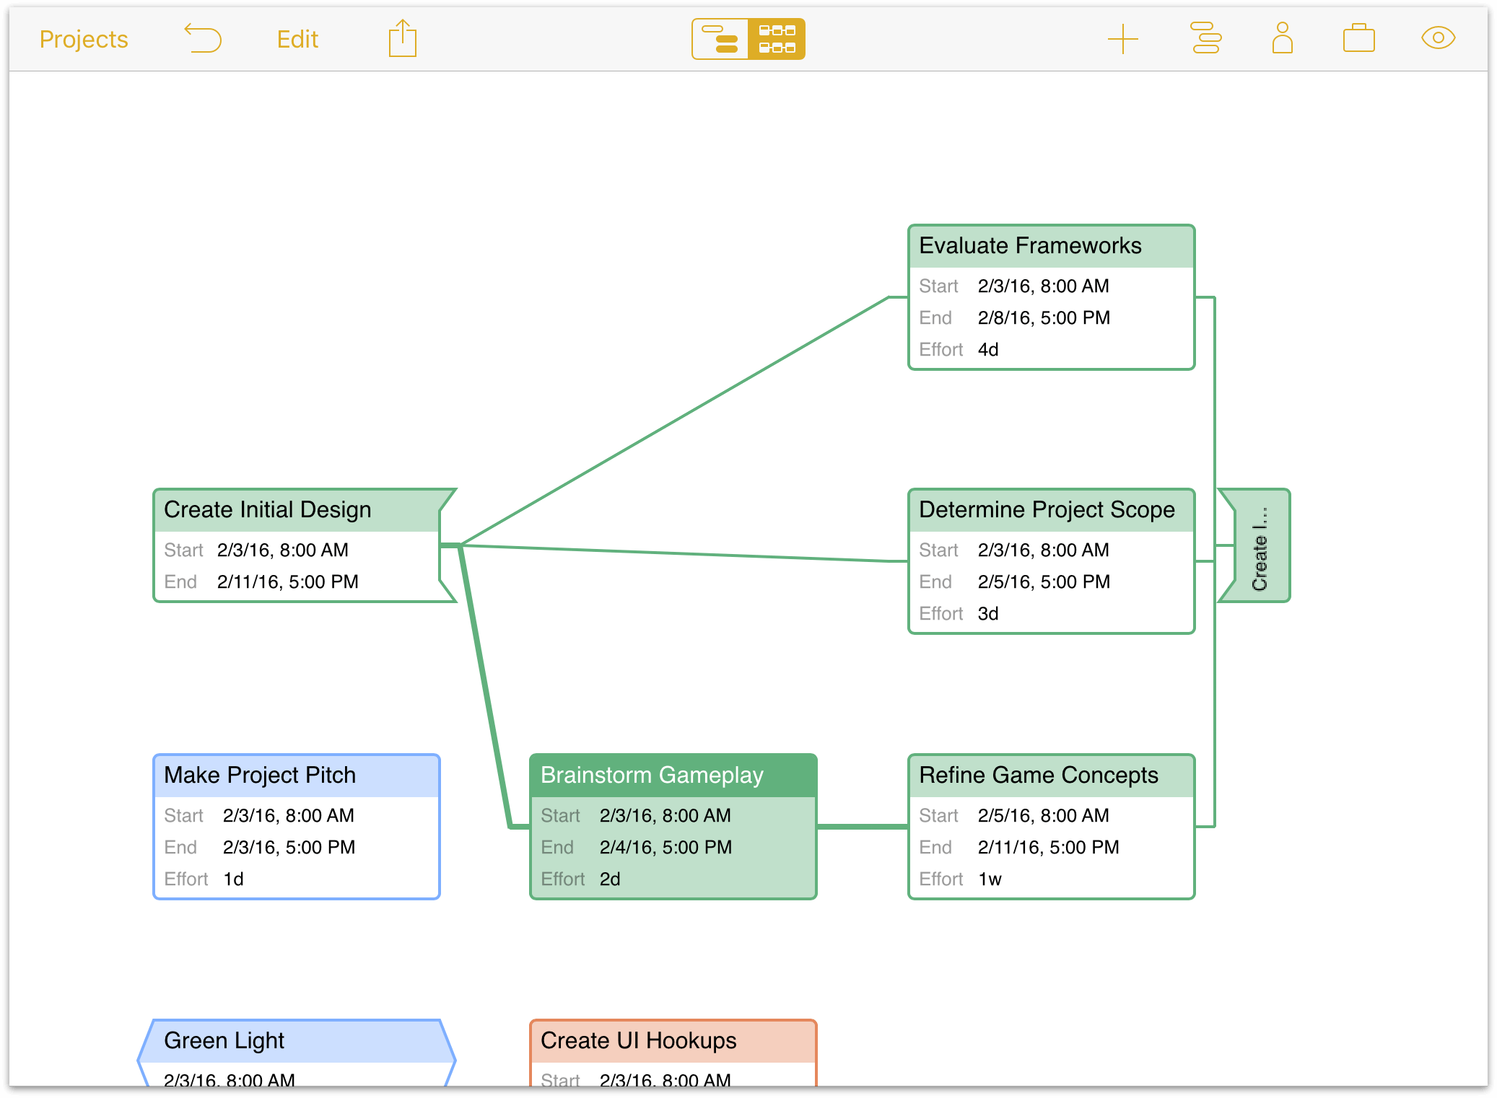Click Make Project Pitch start date

288,816
